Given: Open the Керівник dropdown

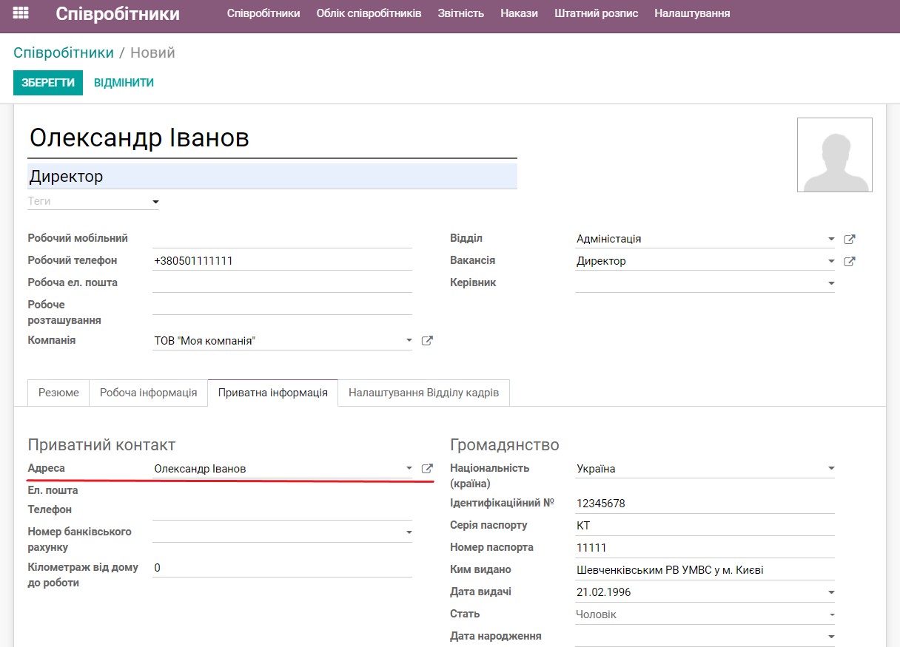Looking at the screenshot, I should (830, 282).
